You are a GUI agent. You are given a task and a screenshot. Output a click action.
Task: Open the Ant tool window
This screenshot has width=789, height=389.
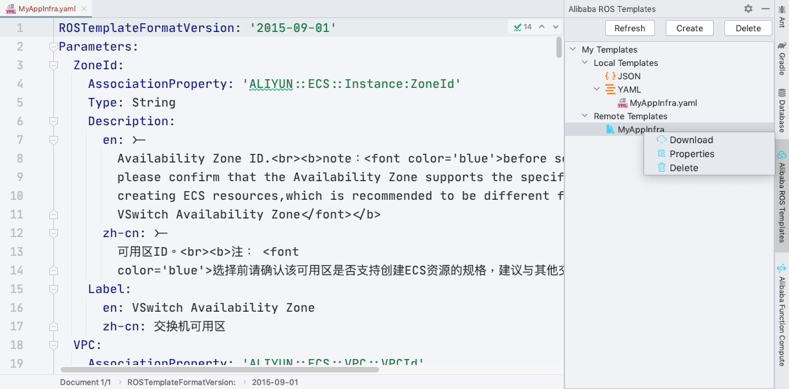tap(782, 15)
